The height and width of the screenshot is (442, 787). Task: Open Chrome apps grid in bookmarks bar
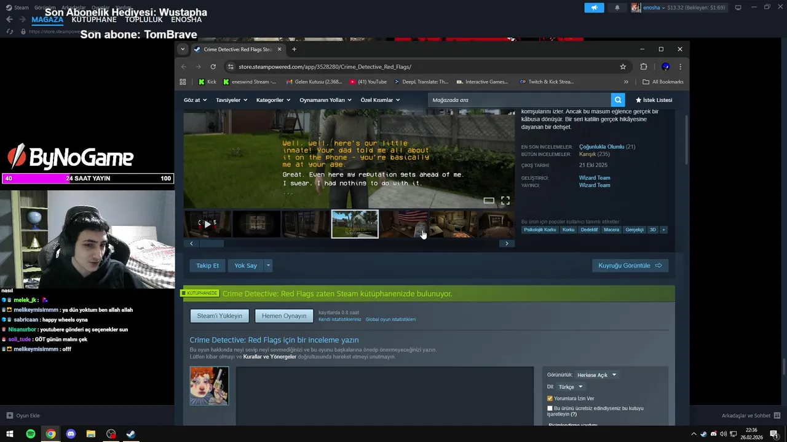[183, 82]
